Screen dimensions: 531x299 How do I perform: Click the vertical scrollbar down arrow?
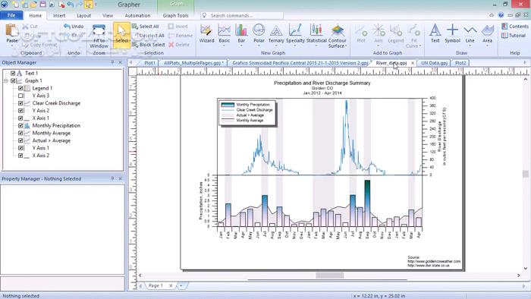[525, 268]
